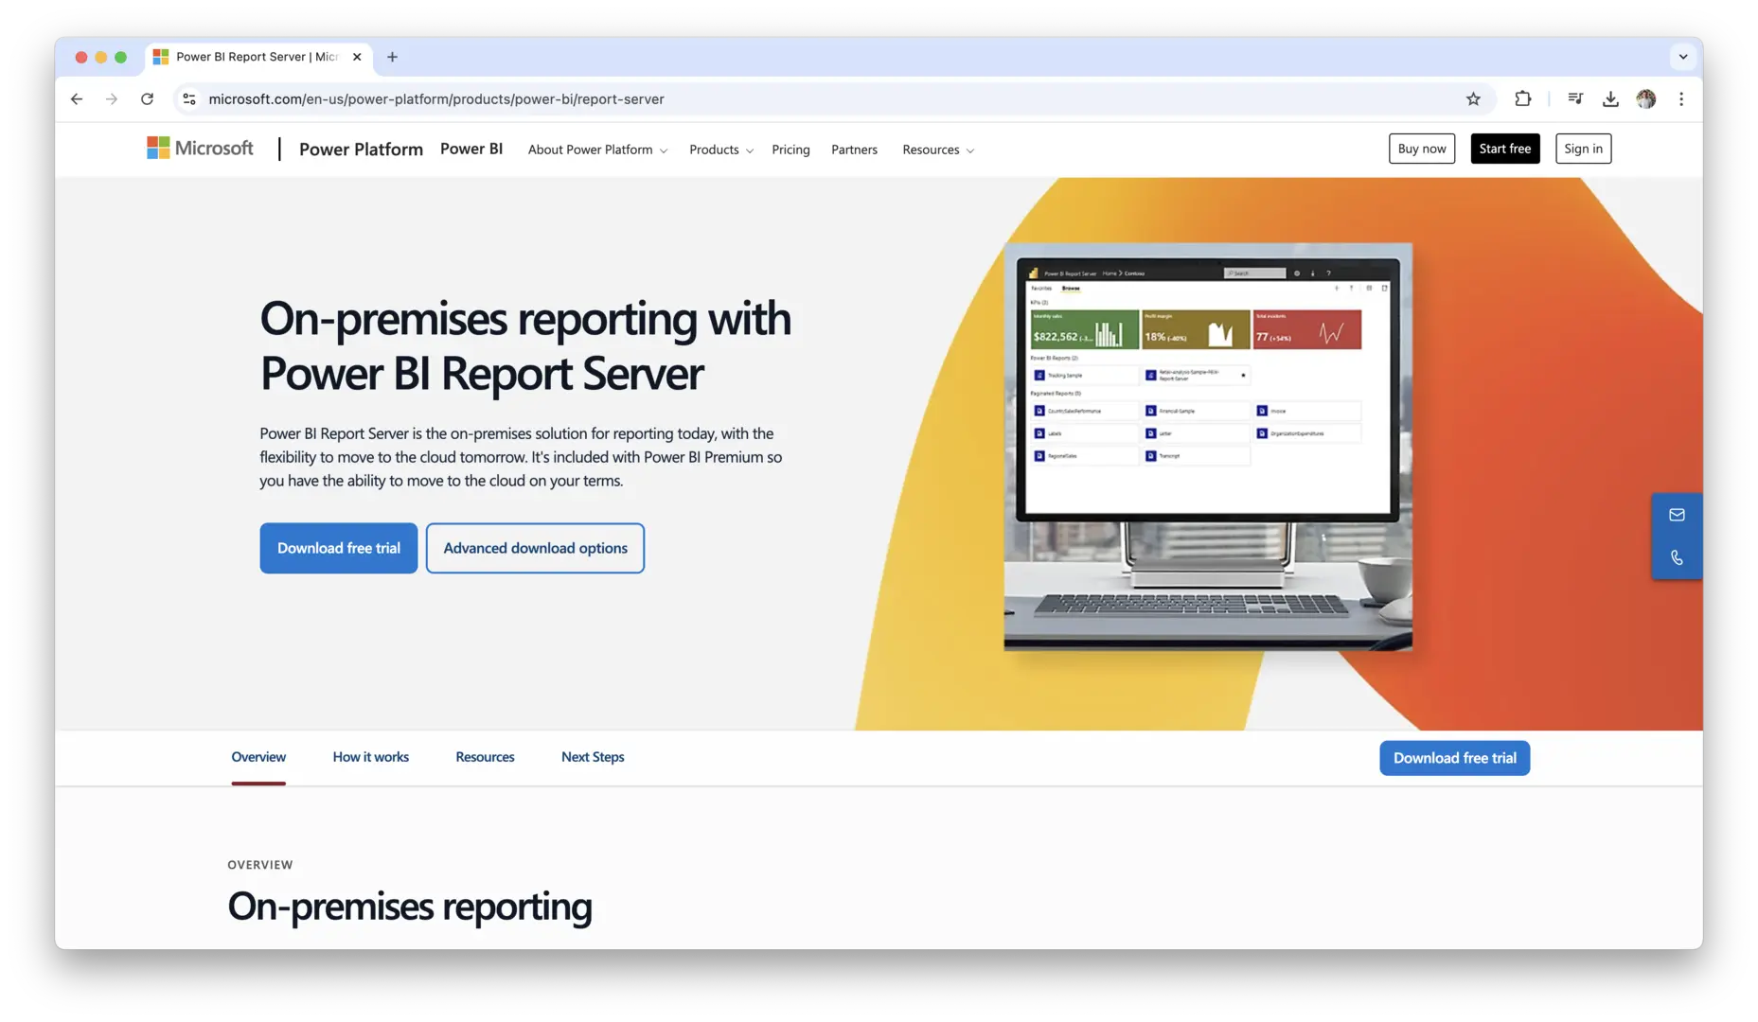The height and width of the screenshot is (1022, 1758).
Task: Click the Start free button
Action: (x=1505, y=149)
